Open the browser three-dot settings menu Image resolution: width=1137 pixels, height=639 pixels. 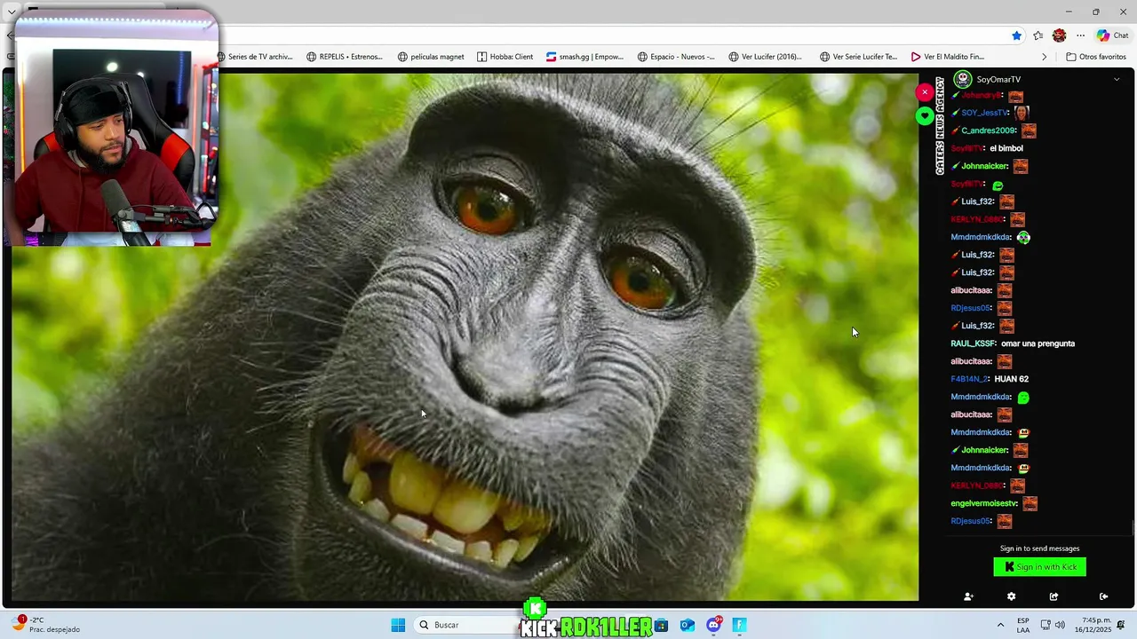pos(1080,35)
